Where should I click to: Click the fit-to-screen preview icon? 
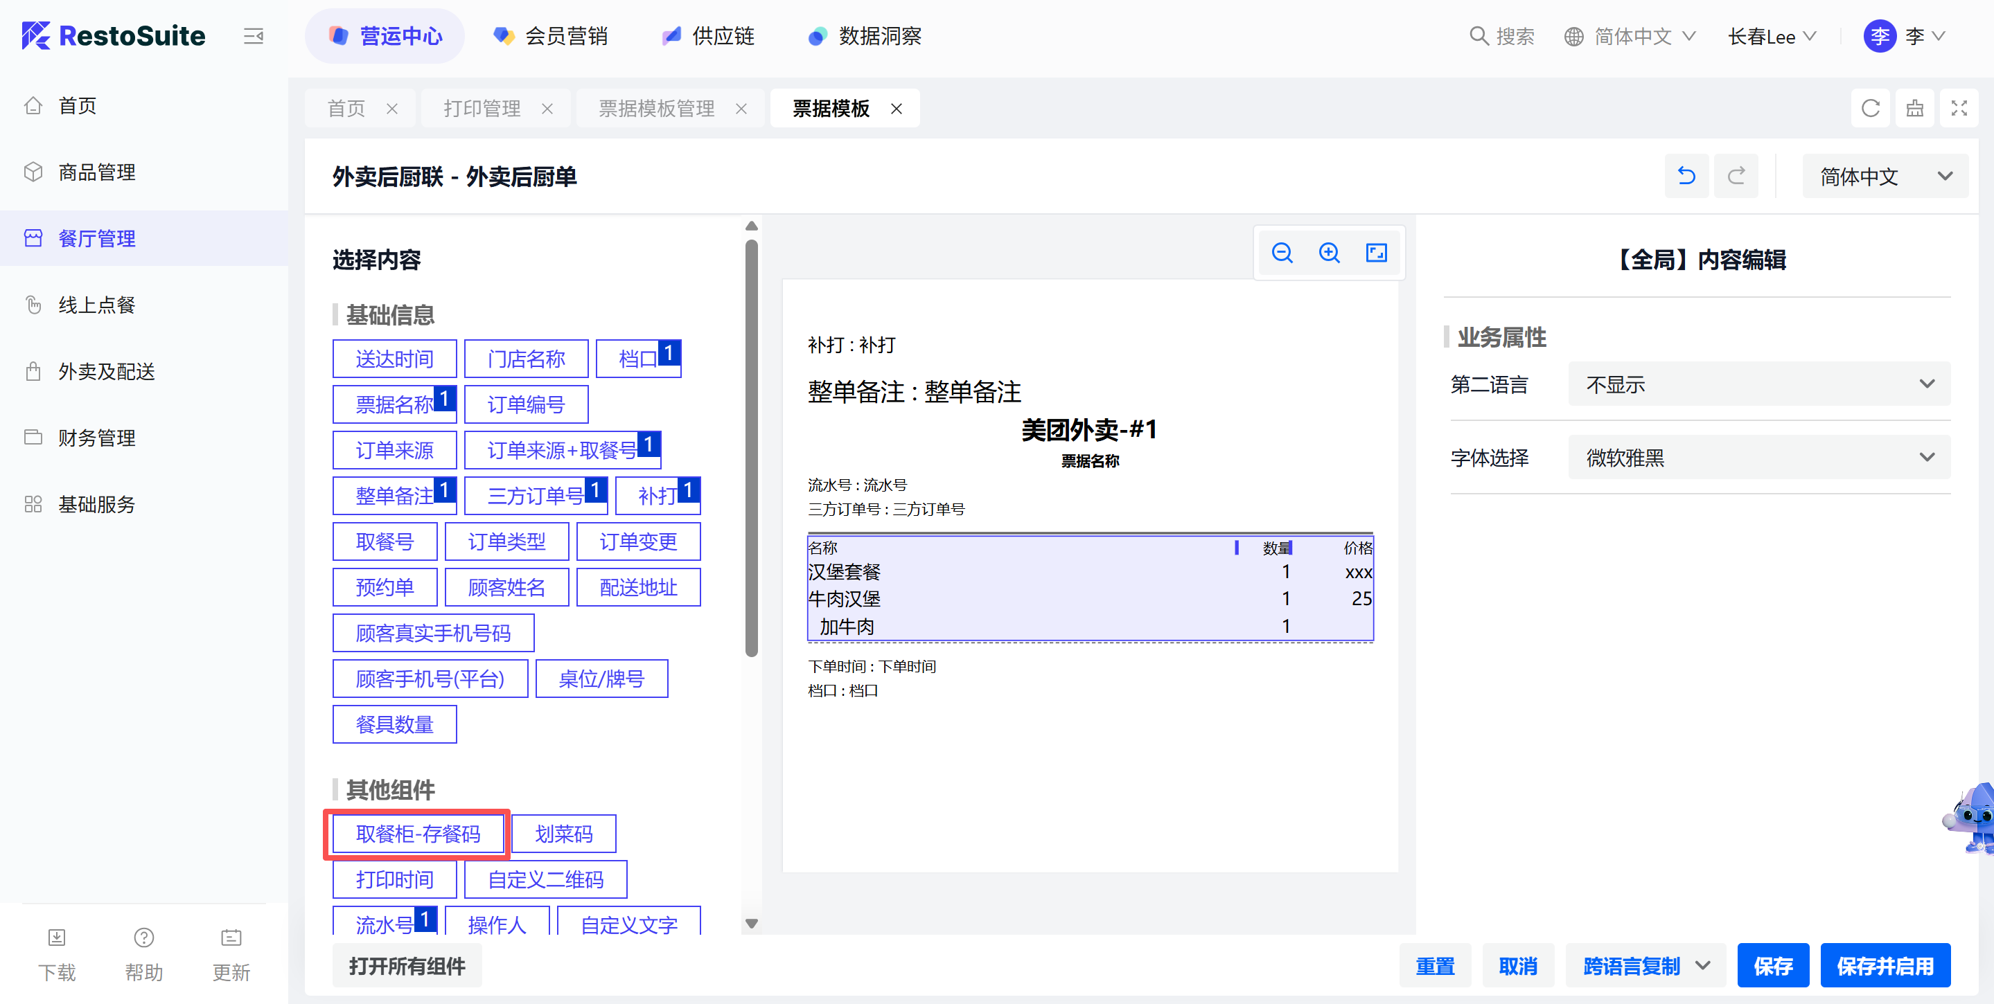[1376, 253]
